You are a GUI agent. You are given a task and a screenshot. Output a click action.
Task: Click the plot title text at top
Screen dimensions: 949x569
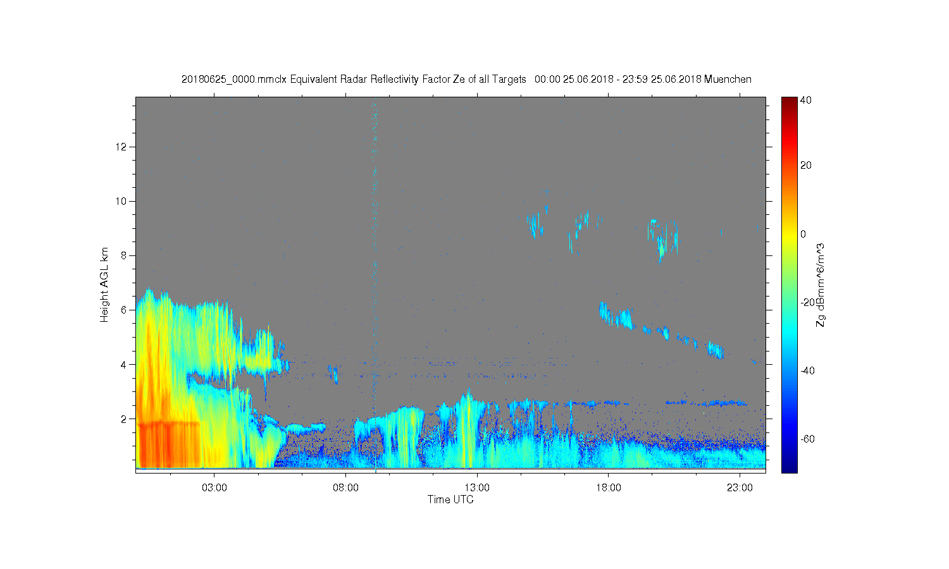[466, 79]
